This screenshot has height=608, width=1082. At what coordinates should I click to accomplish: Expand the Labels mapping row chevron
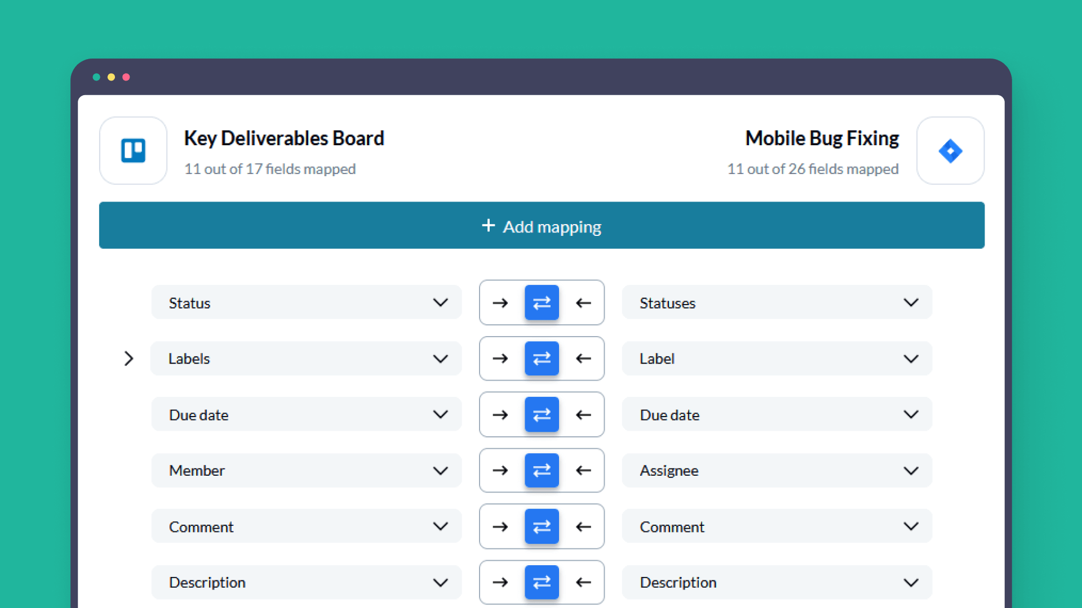[128, 359]
